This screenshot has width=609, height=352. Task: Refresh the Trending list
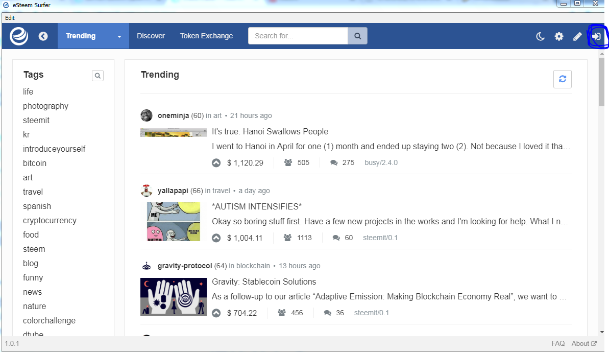pos(563,79)
